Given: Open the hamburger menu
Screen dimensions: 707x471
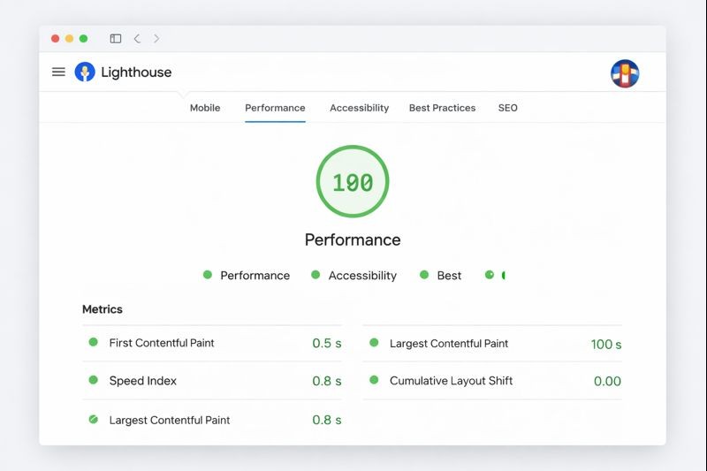Looking at the screenshot, I should [58, 72].
